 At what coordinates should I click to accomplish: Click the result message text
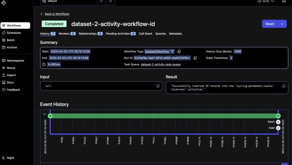[222, 88]
